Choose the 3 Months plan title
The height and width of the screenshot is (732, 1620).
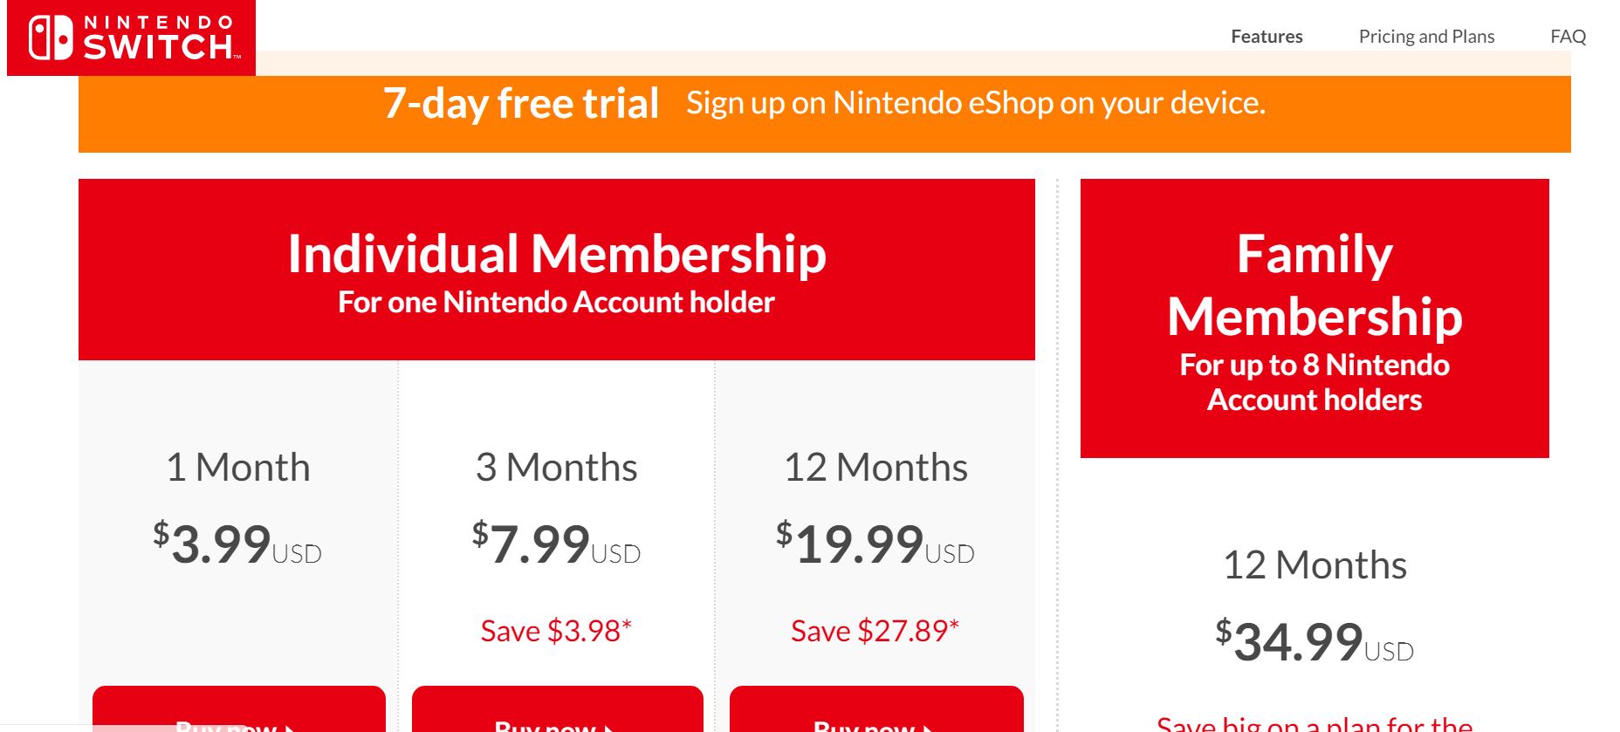click(557, 468)
